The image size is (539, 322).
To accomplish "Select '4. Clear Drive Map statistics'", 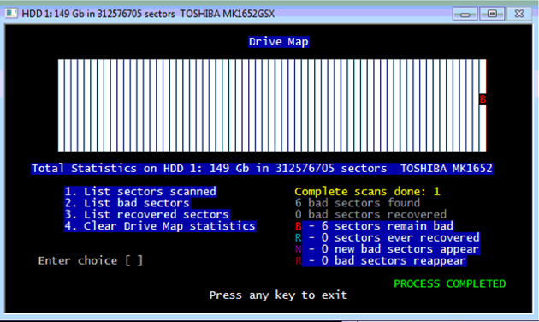I will coord(160,226).
